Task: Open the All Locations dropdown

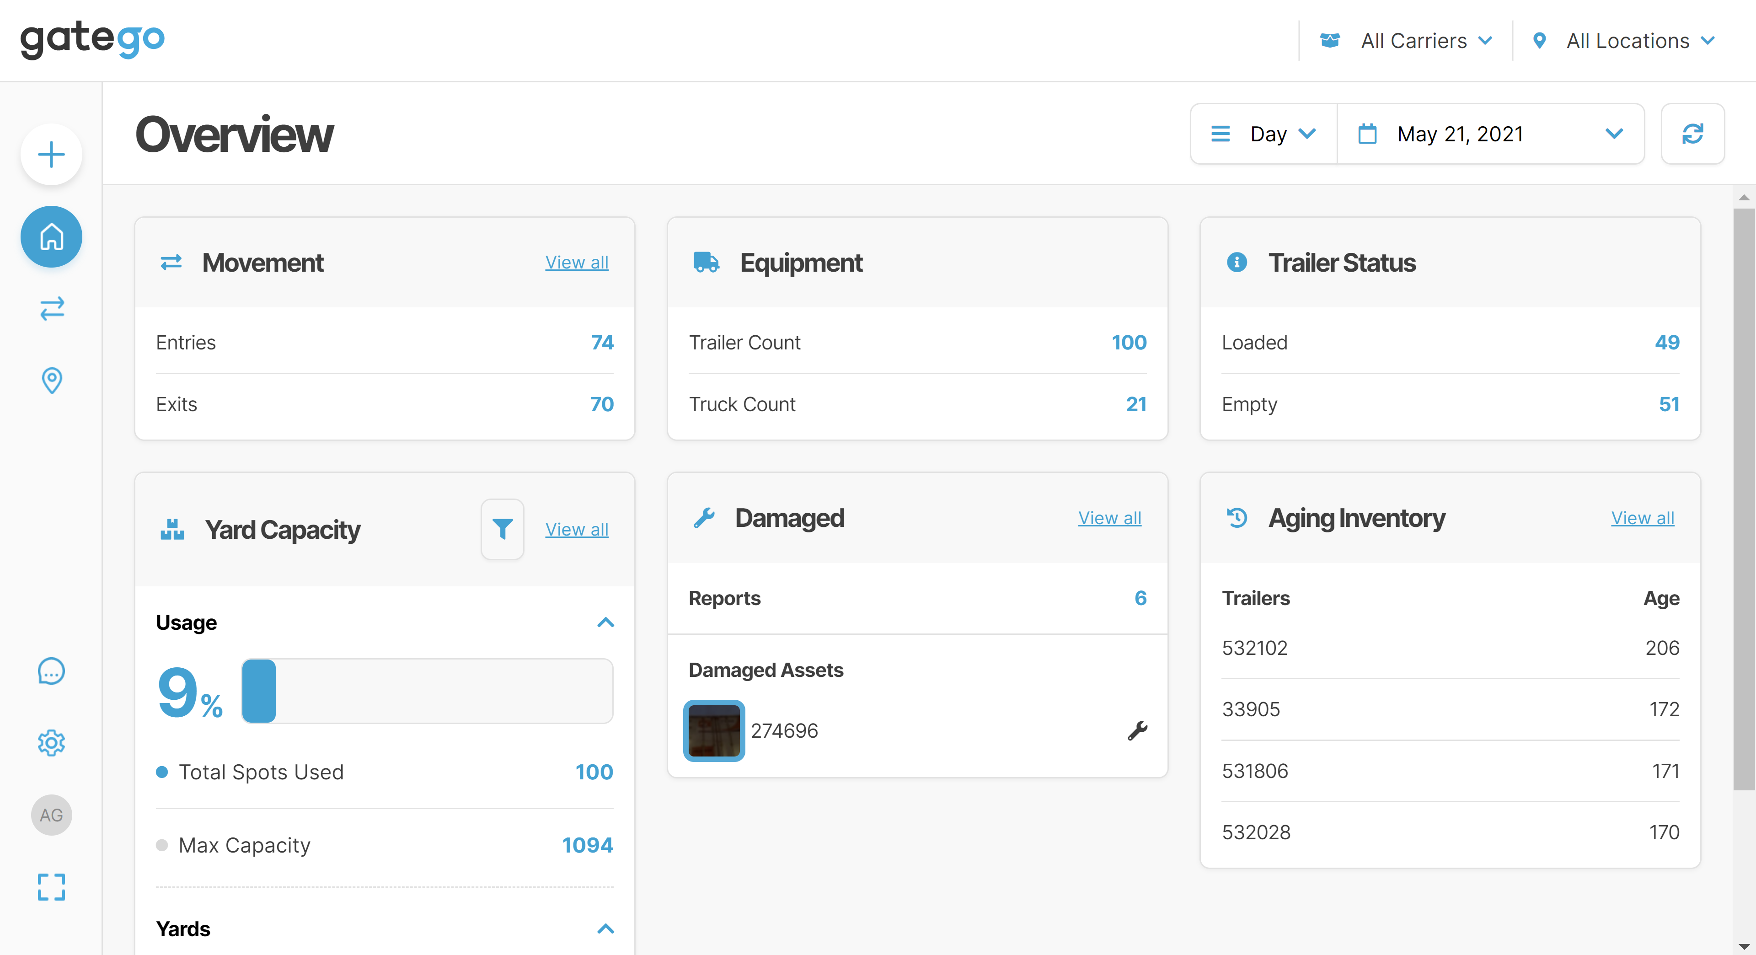Action: [x=1628, y=41]
